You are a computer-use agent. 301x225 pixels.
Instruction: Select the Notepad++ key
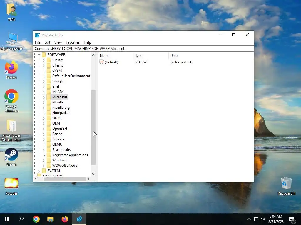(61, 113)
